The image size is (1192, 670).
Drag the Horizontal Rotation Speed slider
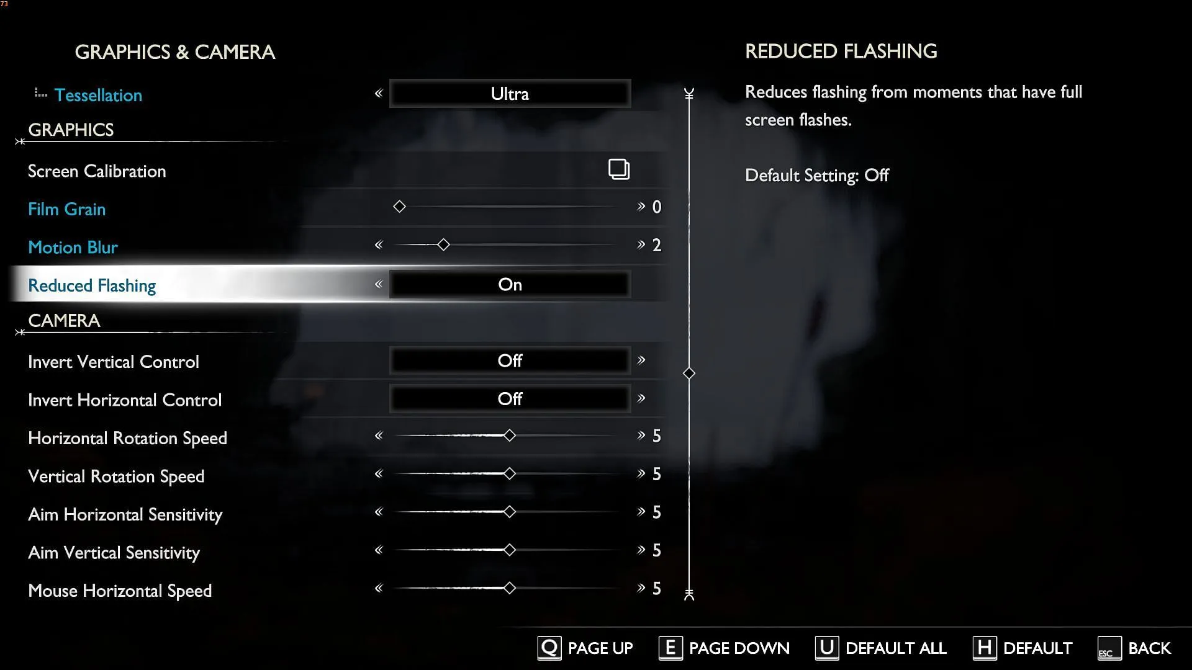[509, 435]
